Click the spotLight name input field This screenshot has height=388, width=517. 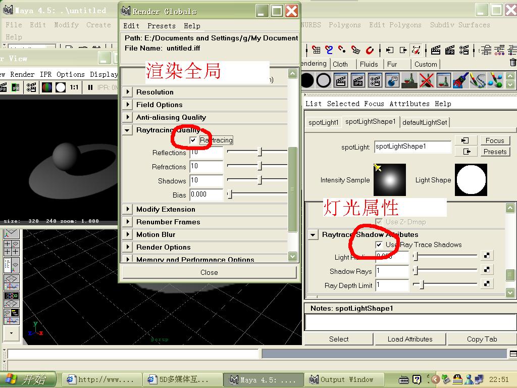click(x=413, y=147)
